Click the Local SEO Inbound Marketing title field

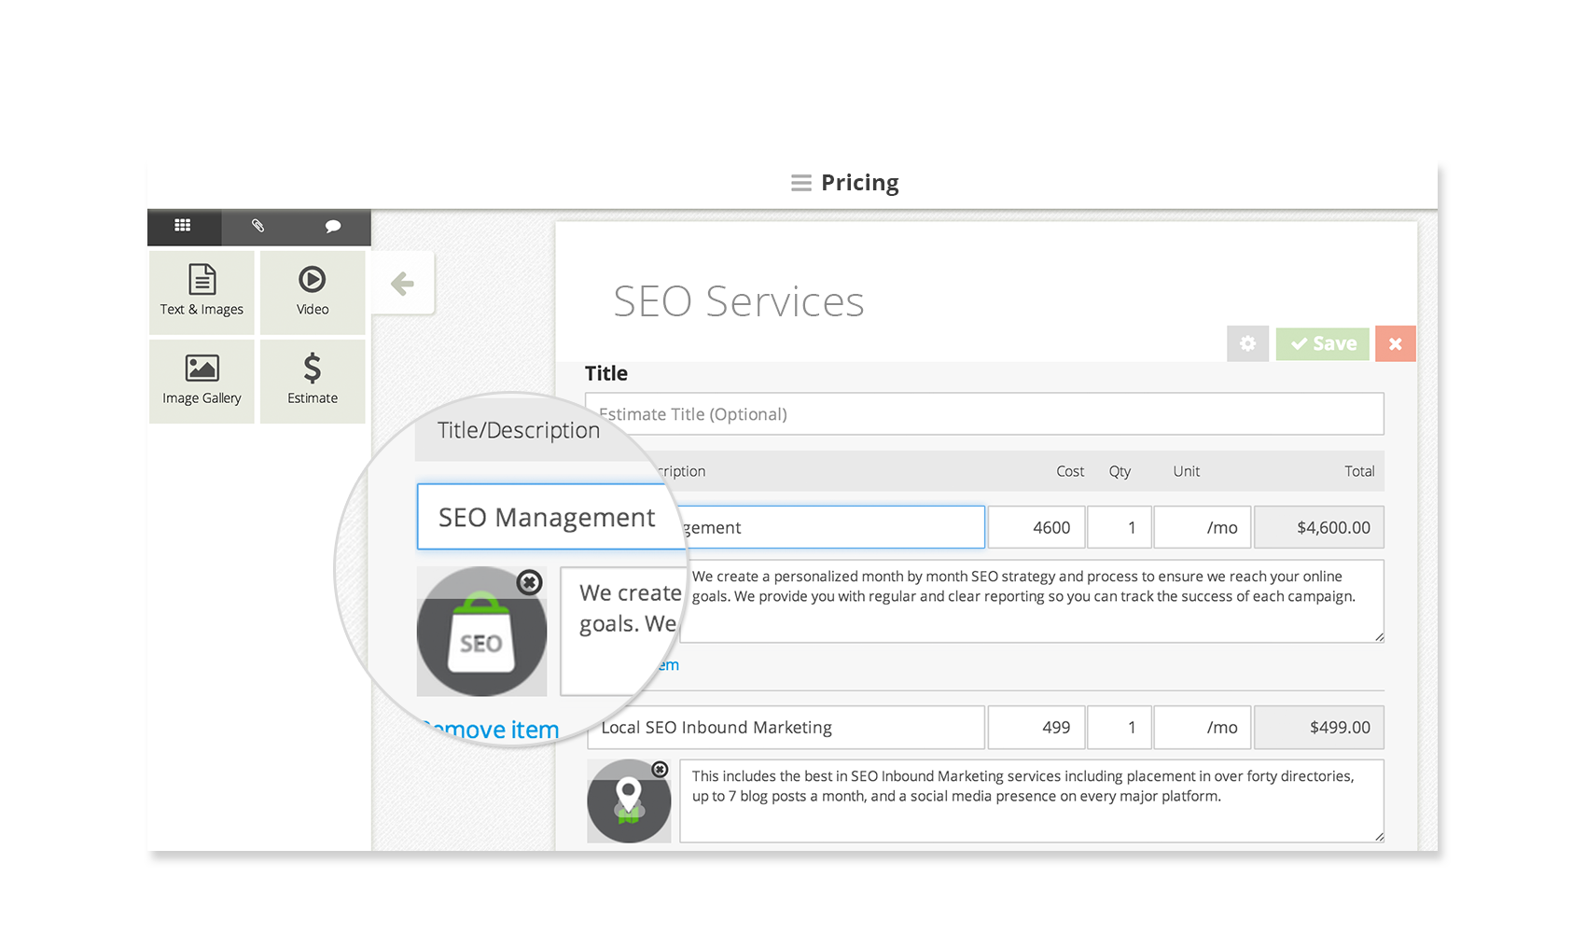786,728
